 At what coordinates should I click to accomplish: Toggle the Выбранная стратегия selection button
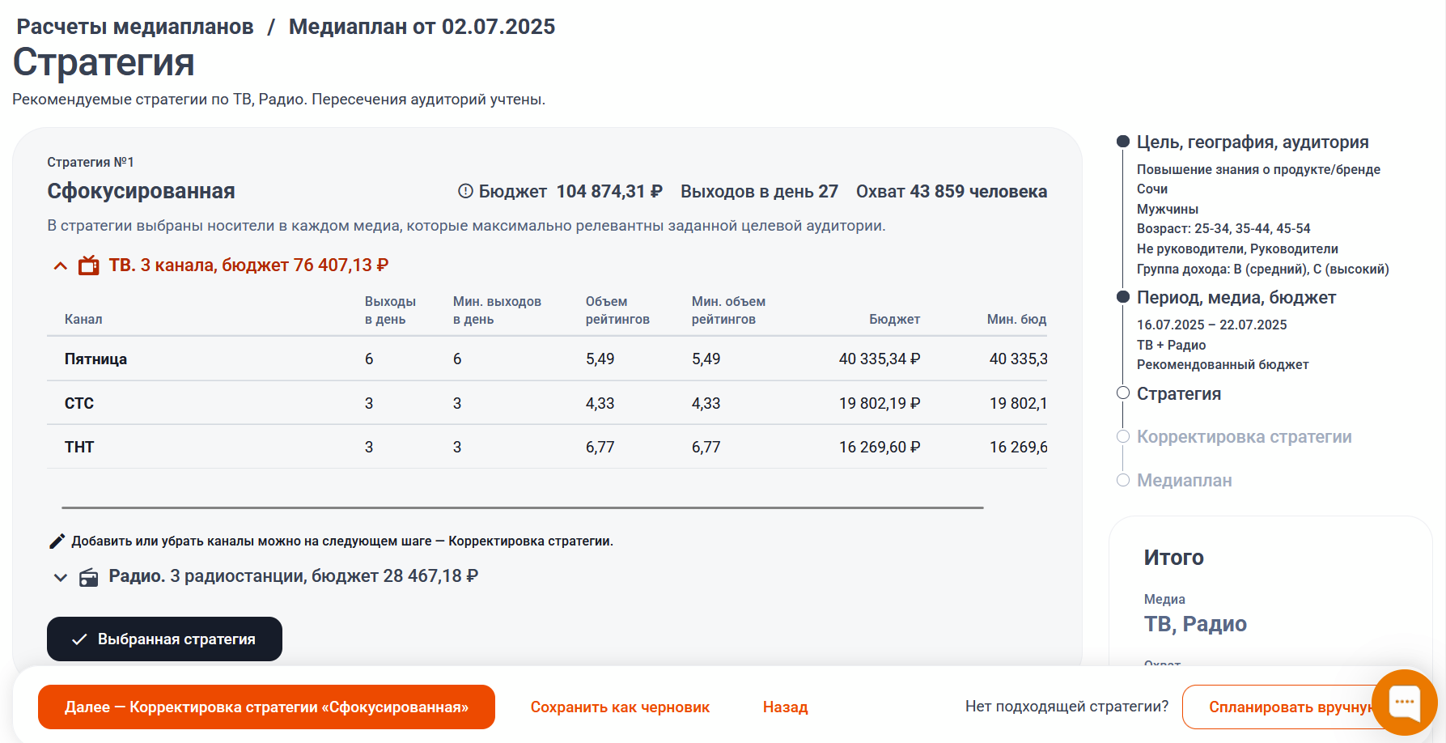click(x=164, y=639)
